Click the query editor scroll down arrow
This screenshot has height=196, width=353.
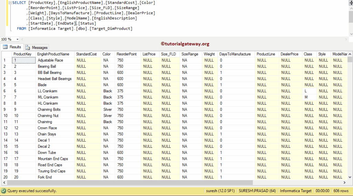(351, 34)
